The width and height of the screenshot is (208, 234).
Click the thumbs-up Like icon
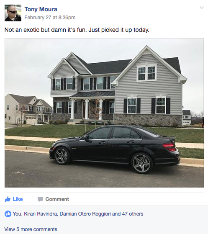[x=8, y=199]
